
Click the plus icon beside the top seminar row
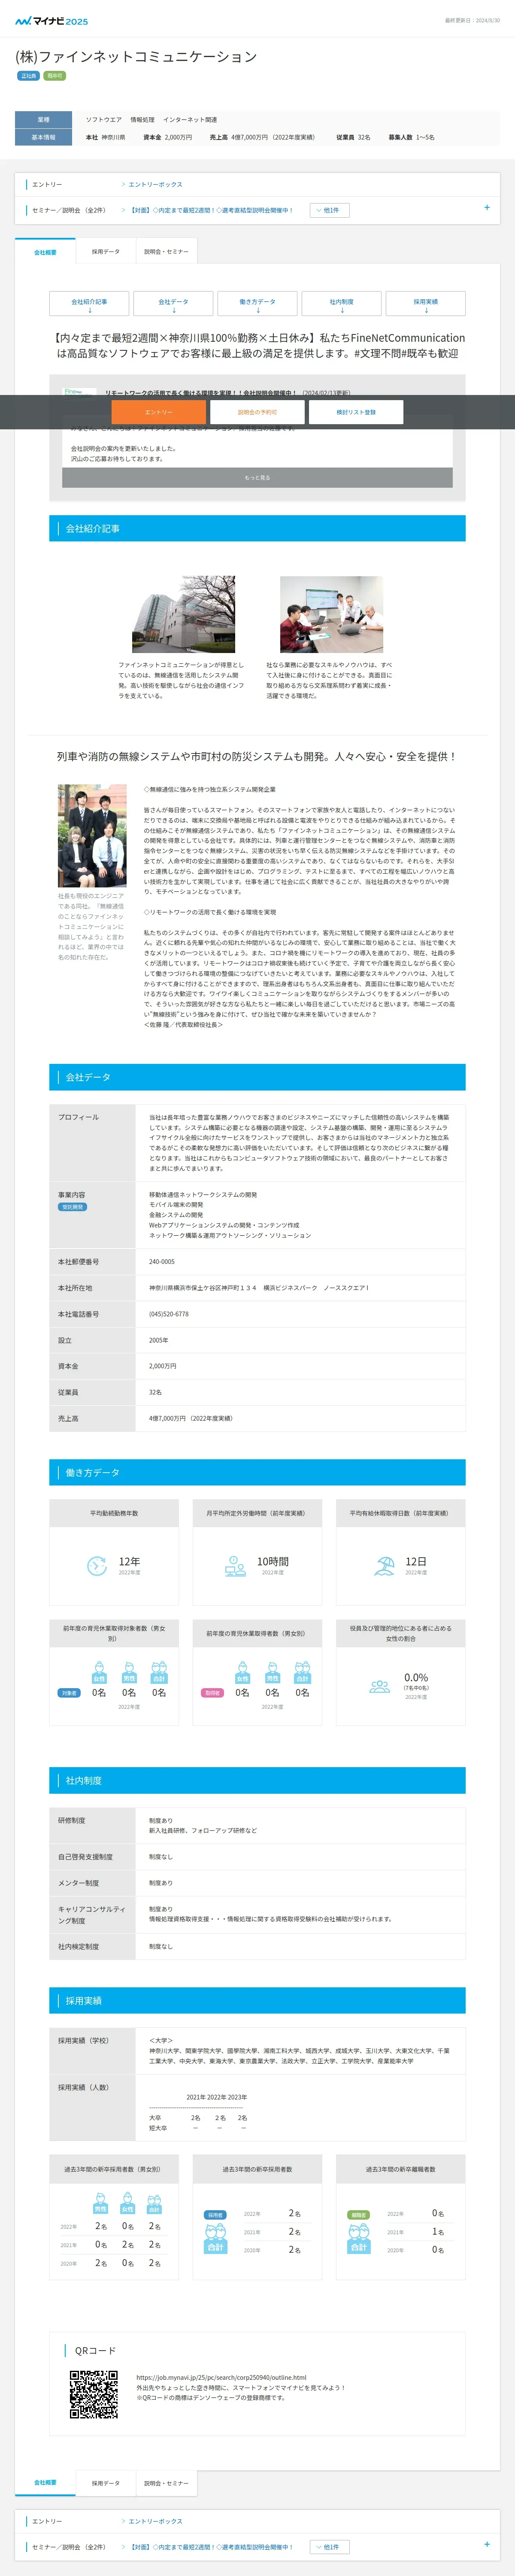(x=487, y=208)
